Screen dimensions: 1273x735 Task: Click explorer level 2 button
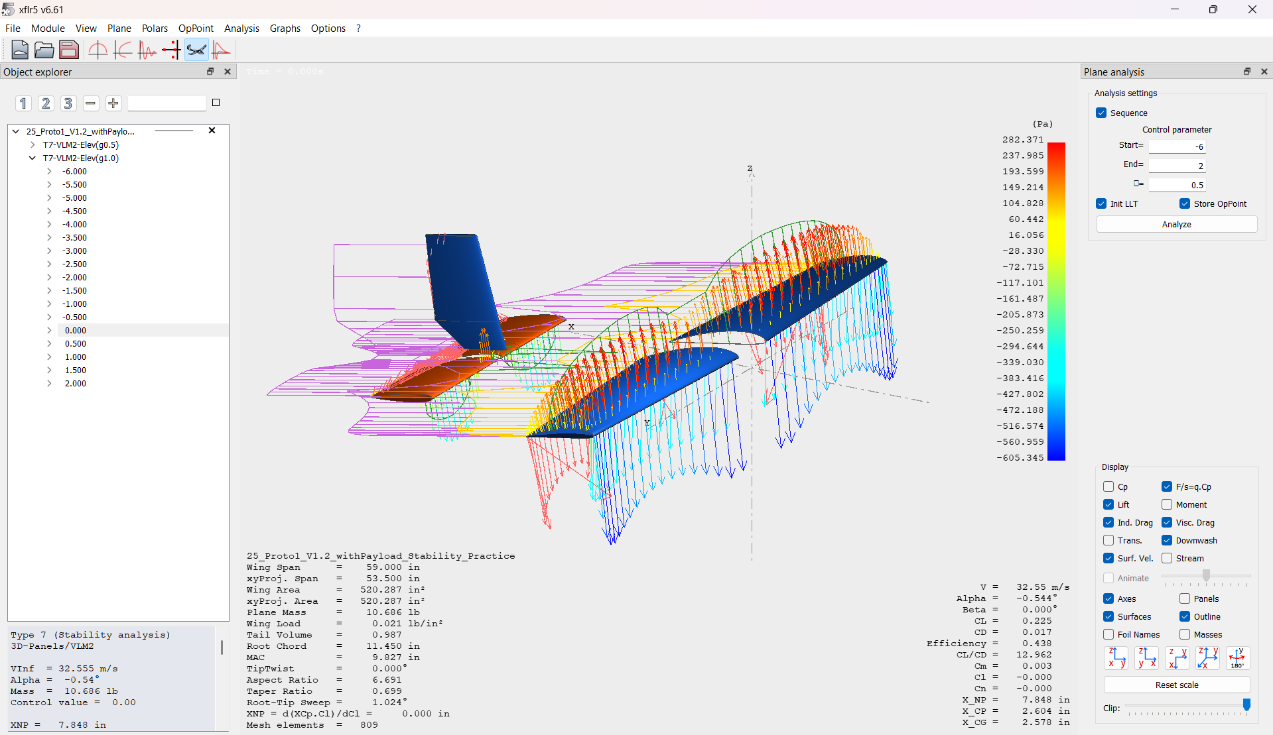46,103
